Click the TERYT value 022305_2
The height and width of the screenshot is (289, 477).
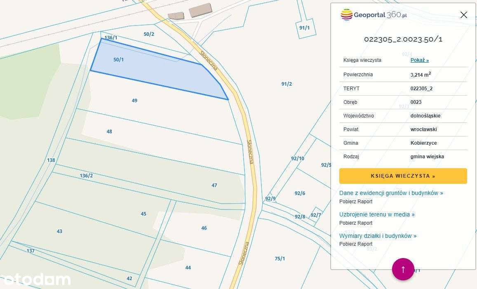coord(421,89)
